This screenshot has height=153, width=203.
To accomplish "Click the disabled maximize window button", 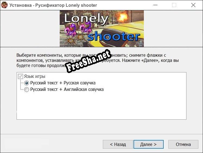I will [174, 5].
